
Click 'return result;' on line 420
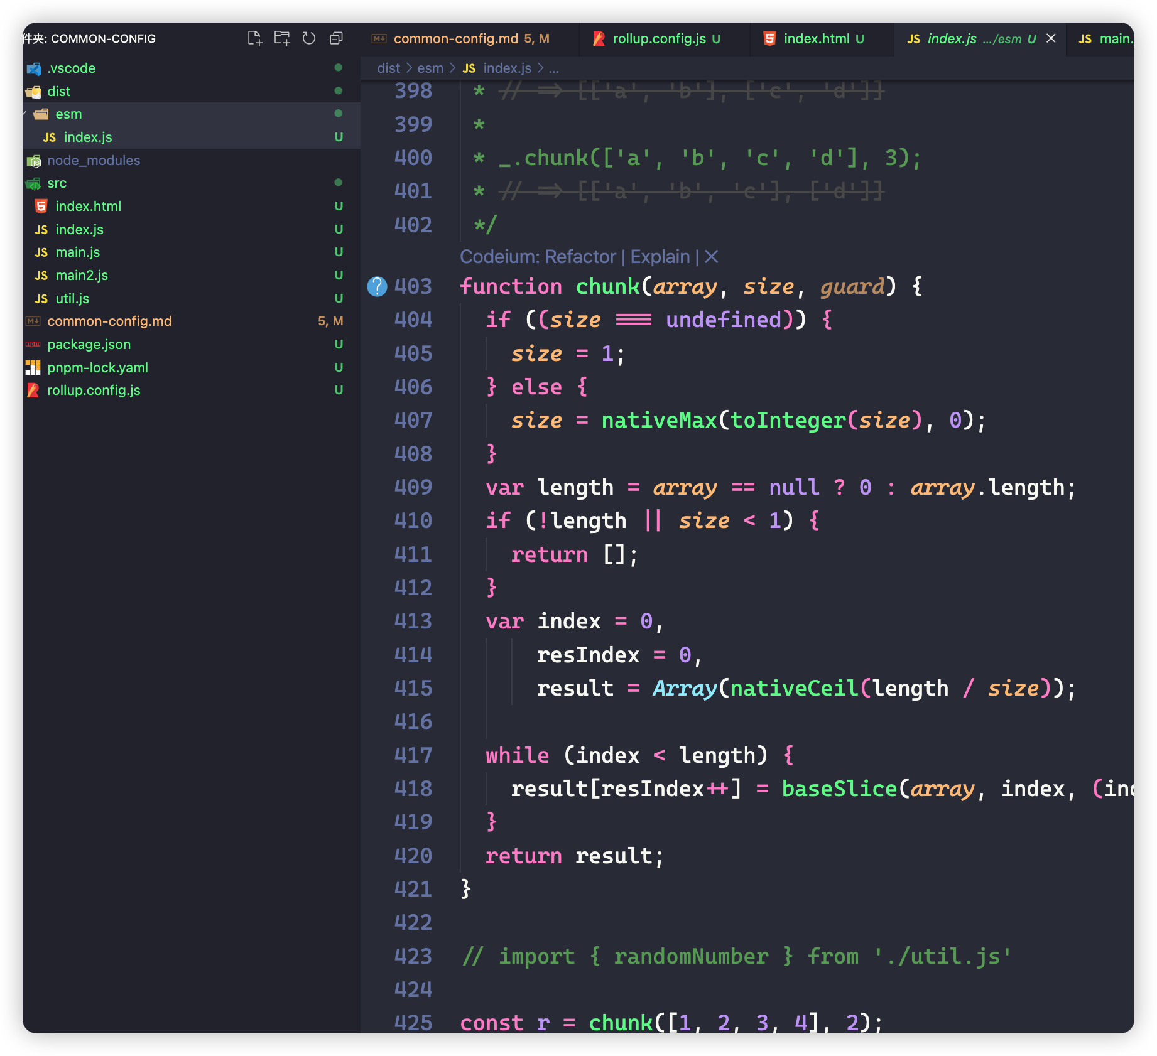click(575, 856)
